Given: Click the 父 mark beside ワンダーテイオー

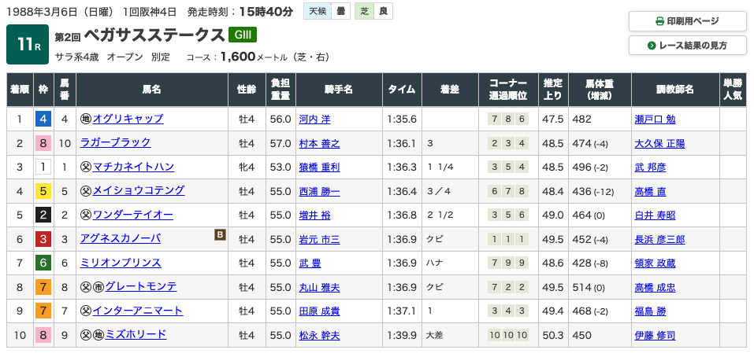Looking at the screenshot, I should click(86, 215).
